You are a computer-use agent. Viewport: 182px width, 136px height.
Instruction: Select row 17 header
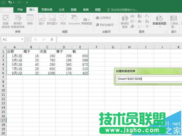tap(3, 120)
